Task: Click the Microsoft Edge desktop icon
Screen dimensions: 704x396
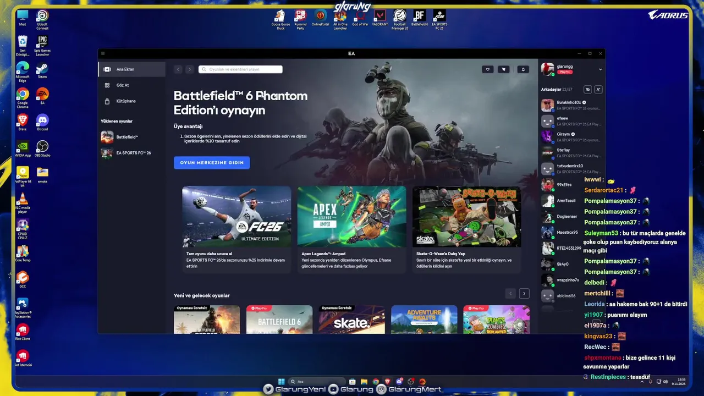Action: click(x=23, y=71)
